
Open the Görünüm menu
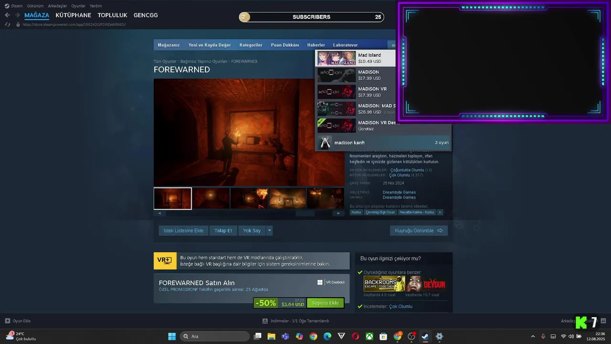[x=35, y=6]
